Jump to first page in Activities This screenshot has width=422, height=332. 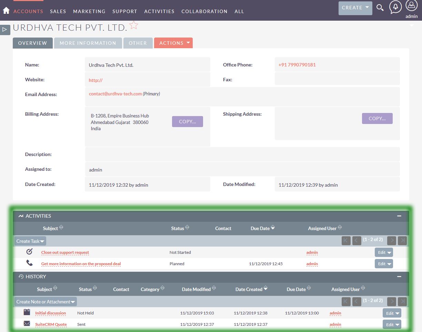pos(346,241)
